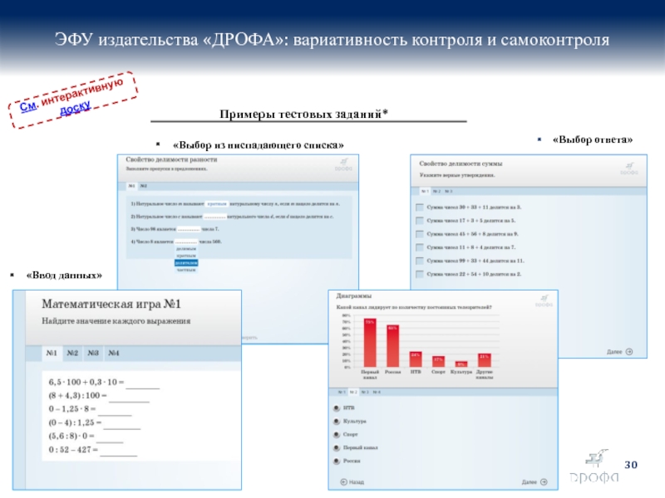
Task: Click 'Далее' in the Диаграммы window
Action: [534, 482]
